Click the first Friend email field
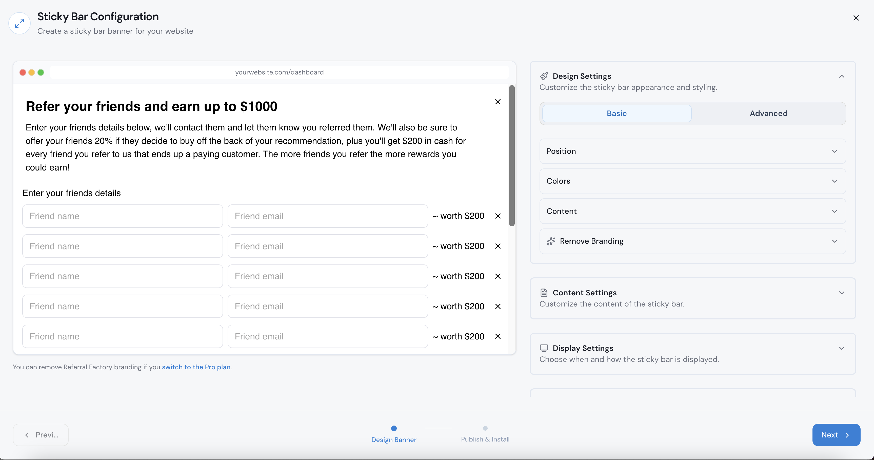This screenshot has height=460, width=874. [x=327, y=216]
